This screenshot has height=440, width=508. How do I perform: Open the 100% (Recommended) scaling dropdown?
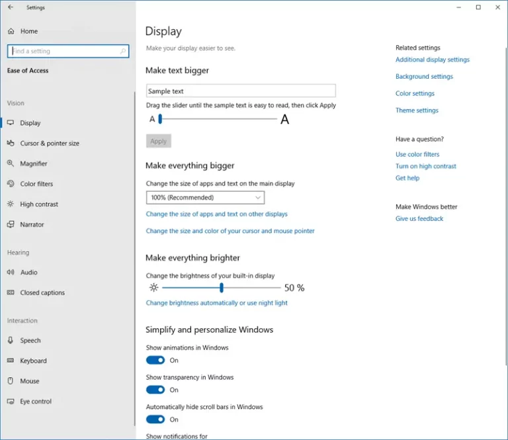(206, 198)
